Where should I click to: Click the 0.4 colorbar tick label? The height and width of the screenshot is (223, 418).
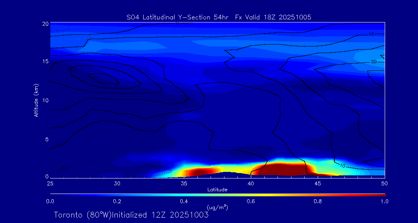(x=184, y=201)
